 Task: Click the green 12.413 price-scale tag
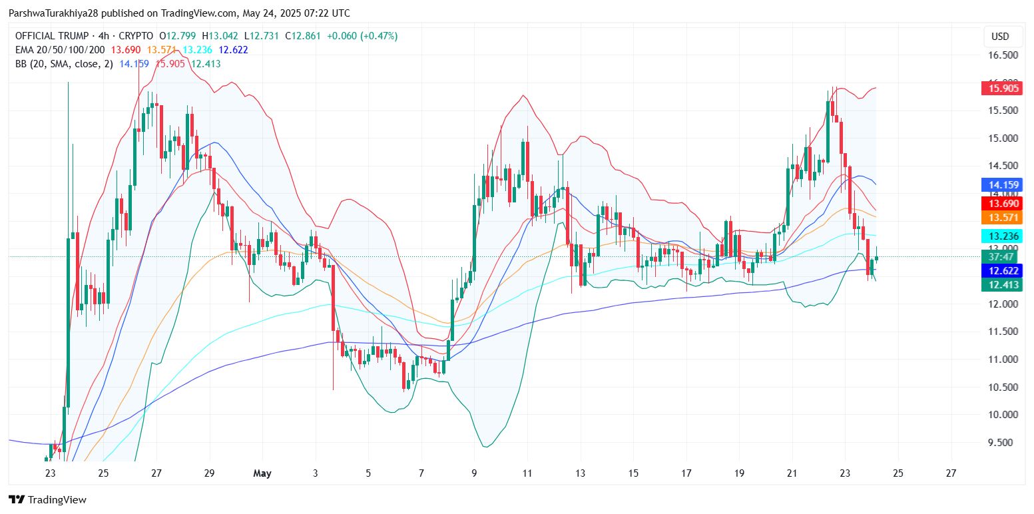coord(1001,285)
